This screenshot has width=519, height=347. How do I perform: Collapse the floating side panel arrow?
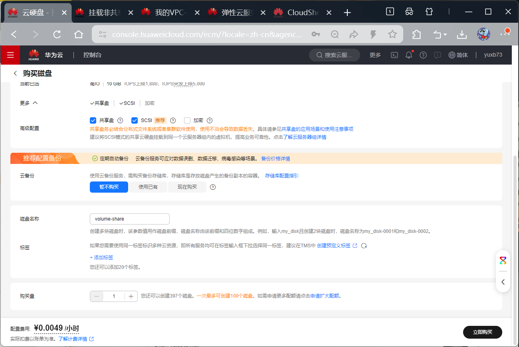coord(503,282)
